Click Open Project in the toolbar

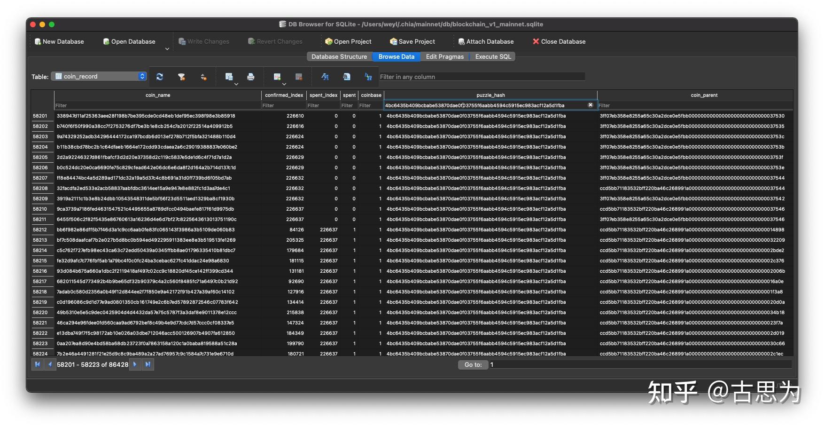tap(348, 41)
